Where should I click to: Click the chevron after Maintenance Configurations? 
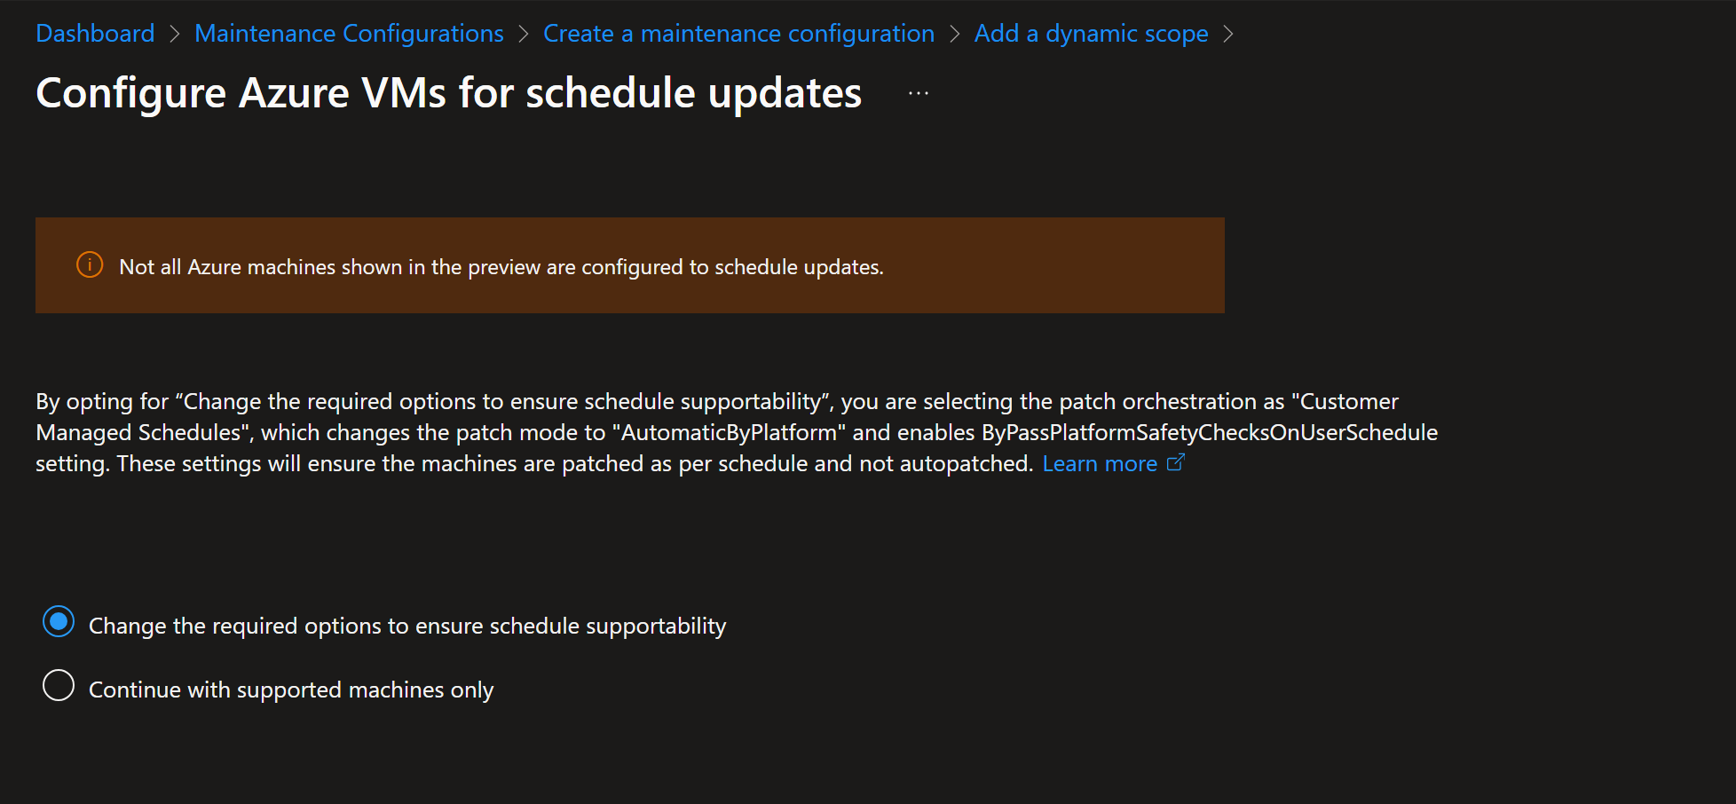(522, 33)
